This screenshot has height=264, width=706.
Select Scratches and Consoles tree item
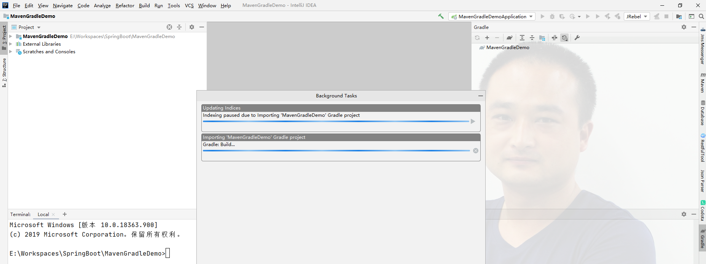[49, 52]
